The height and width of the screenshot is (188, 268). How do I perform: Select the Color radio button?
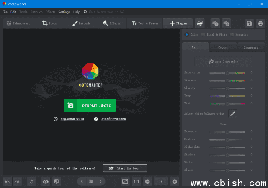tap(186, 35)
